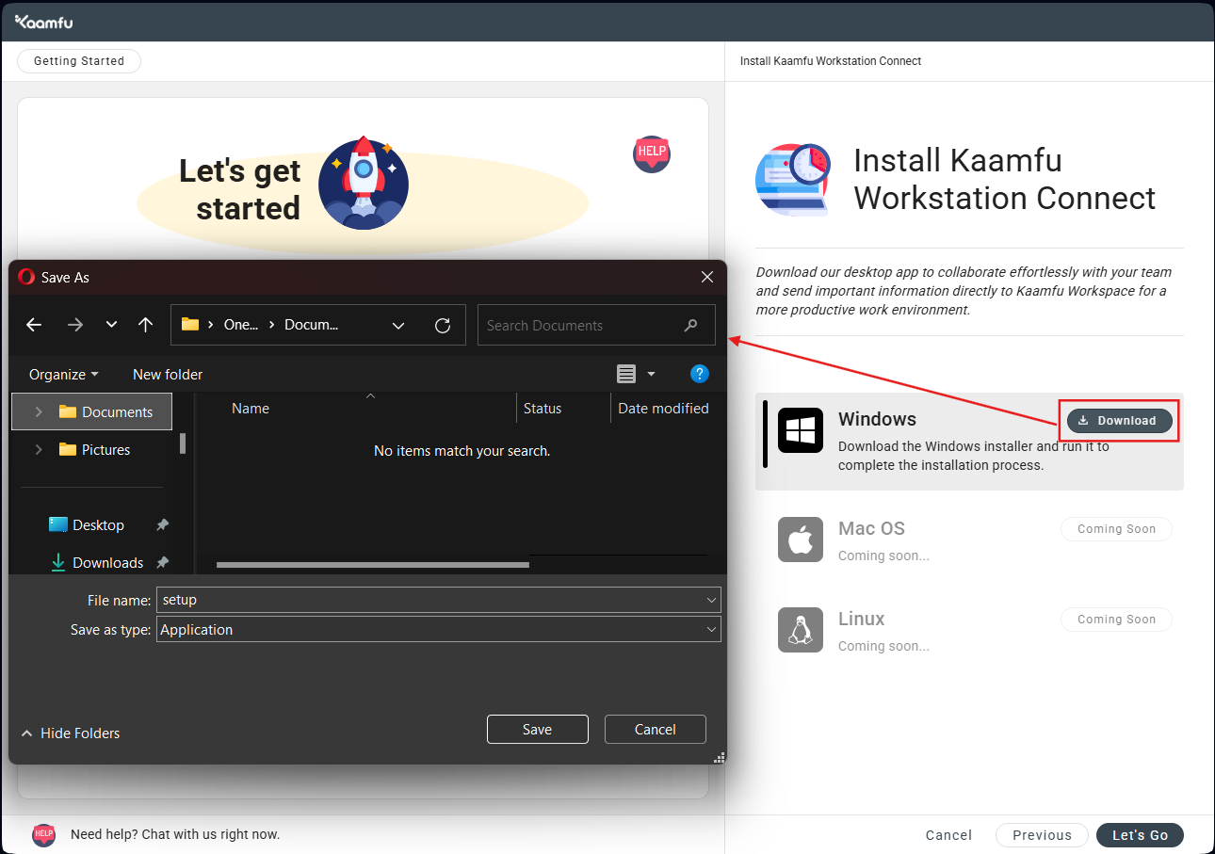Click the Documents path segment

pos(311,325)
